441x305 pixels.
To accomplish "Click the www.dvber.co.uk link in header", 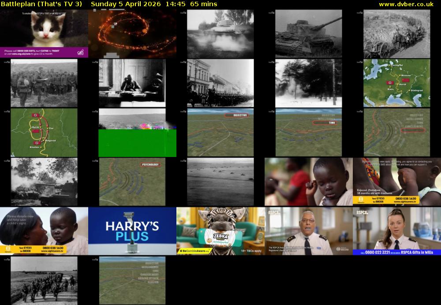I will coord(406,4).
